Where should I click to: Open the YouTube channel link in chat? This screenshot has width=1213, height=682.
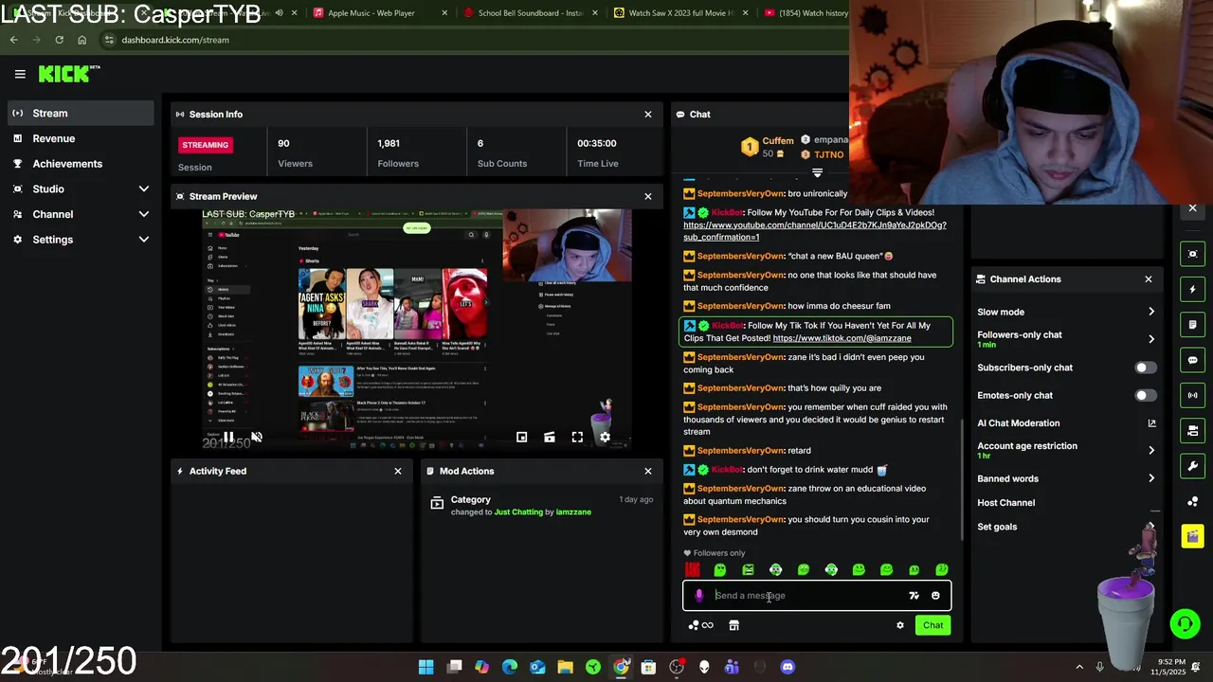[x=814, y=231]
